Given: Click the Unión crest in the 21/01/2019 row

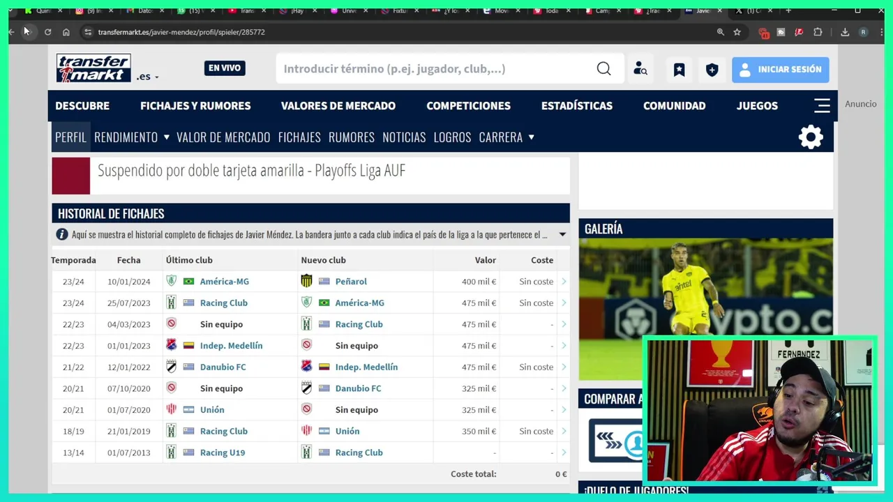Looking at the screenshot, I should (x=306, y=431).
